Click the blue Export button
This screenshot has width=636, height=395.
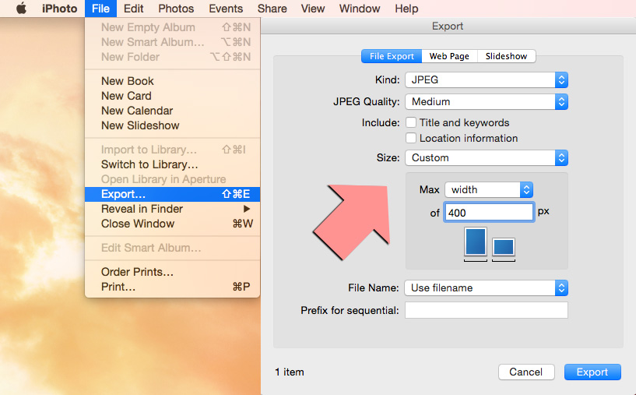(x=592, y=372)
